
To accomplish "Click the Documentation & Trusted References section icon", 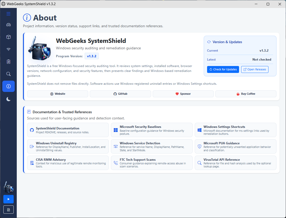I will [x=29, y=111].
